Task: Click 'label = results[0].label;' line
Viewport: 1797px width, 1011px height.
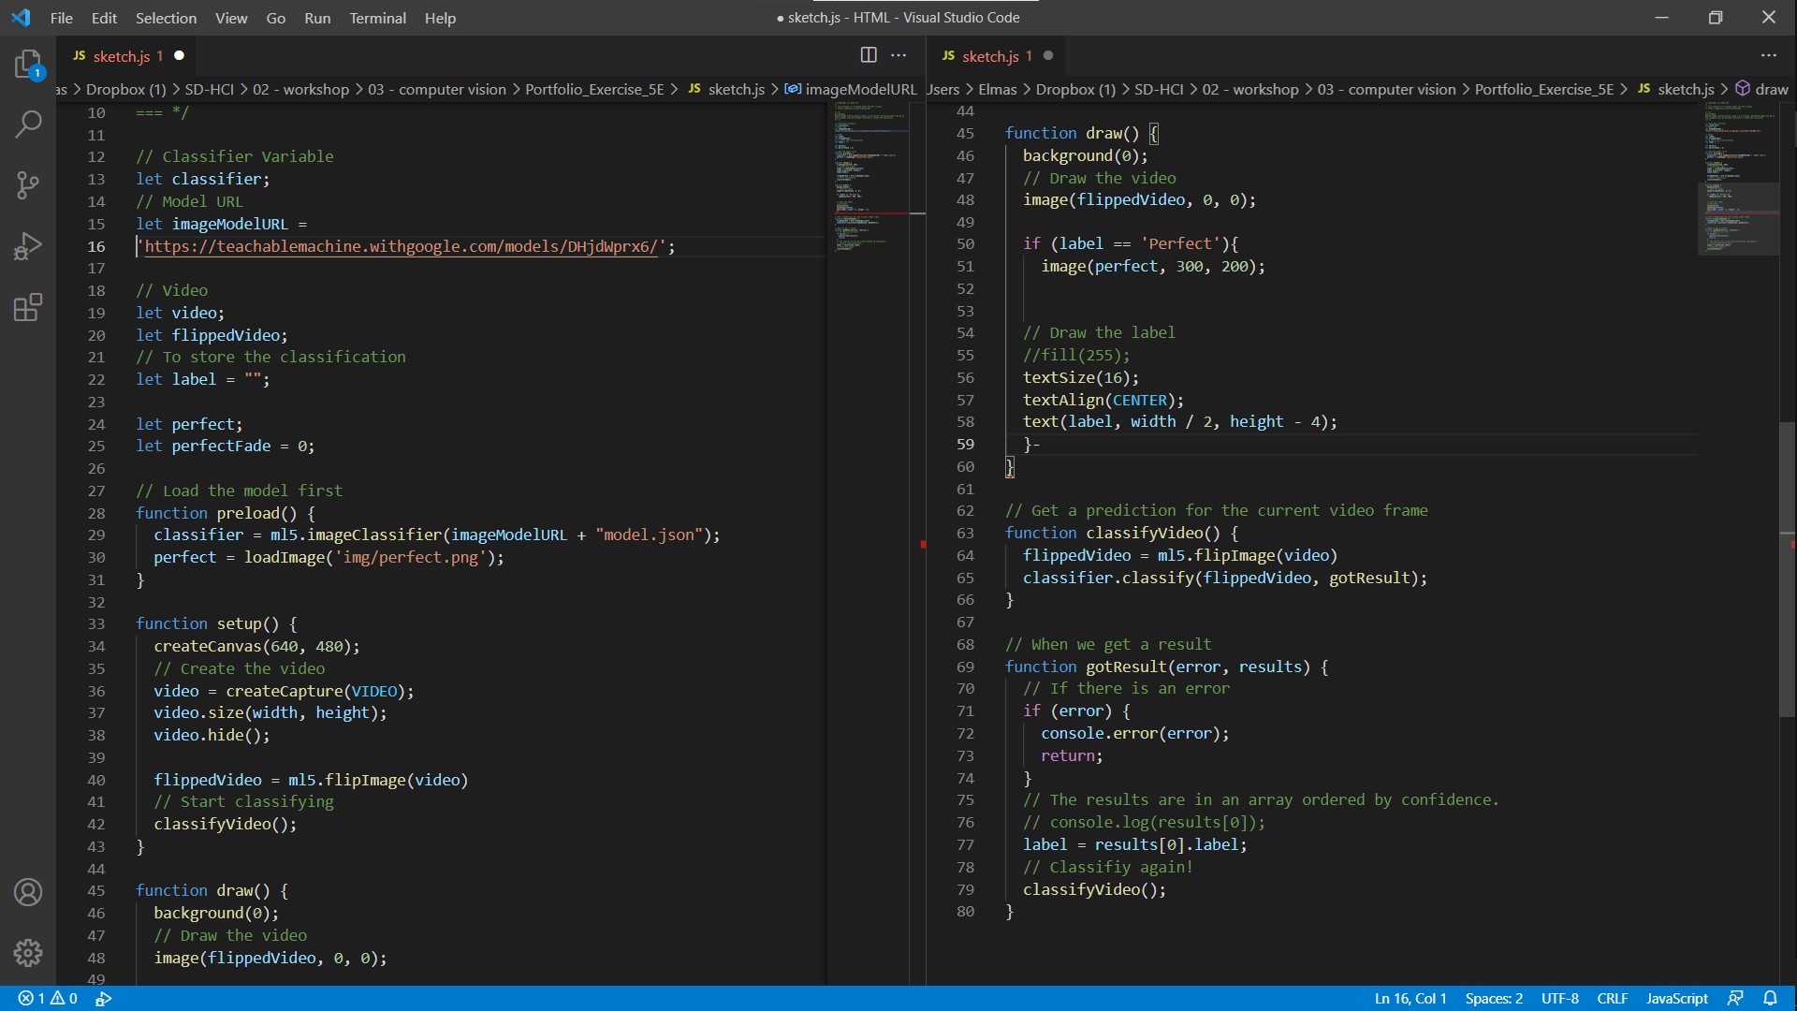Action: (1134, 844)
